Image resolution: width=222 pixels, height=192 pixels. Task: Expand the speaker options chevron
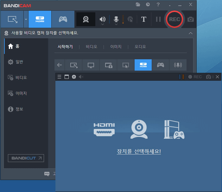103,24
